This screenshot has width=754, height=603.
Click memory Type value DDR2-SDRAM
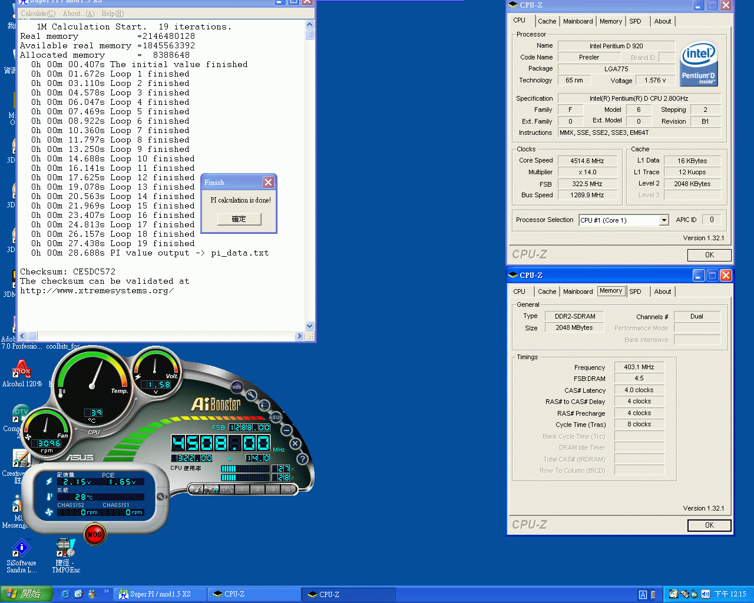point(575,316)
